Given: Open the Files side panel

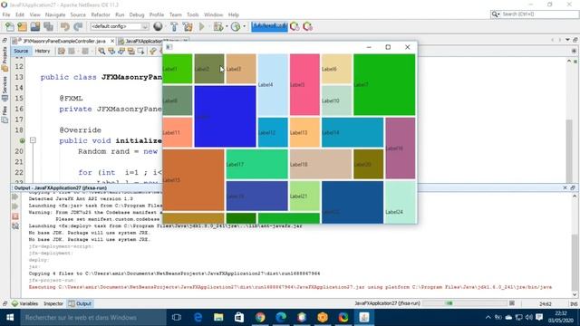Looking at the screenshot, I should pyautogui.click(x=5, y=114).
